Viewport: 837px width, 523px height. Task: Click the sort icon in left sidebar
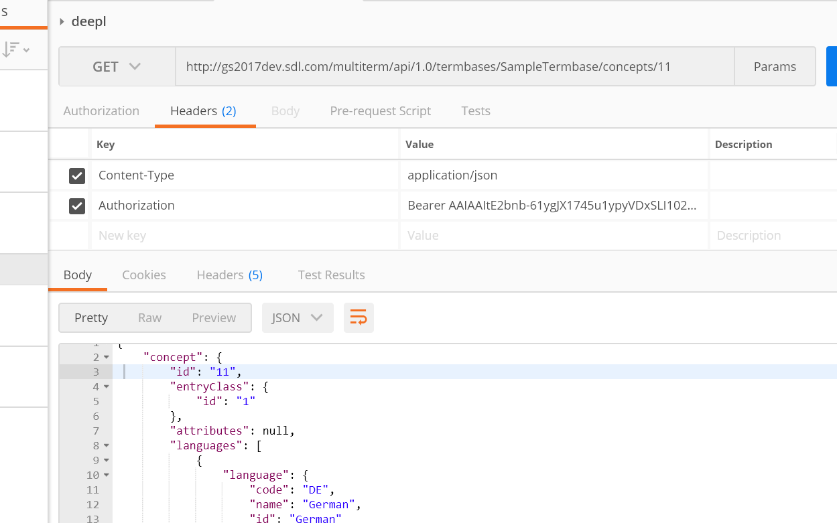tap(15, 50)
